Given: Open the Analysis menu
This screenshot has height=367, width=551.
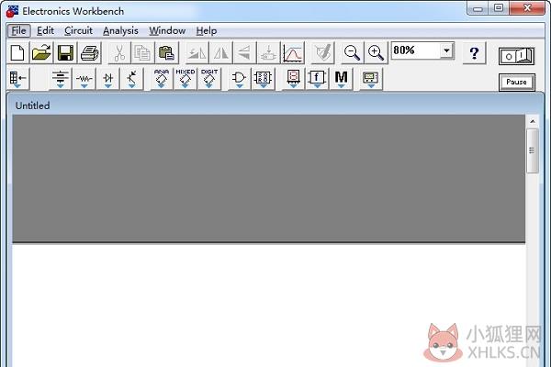Looking at the screenshot, I should (120, 31).
